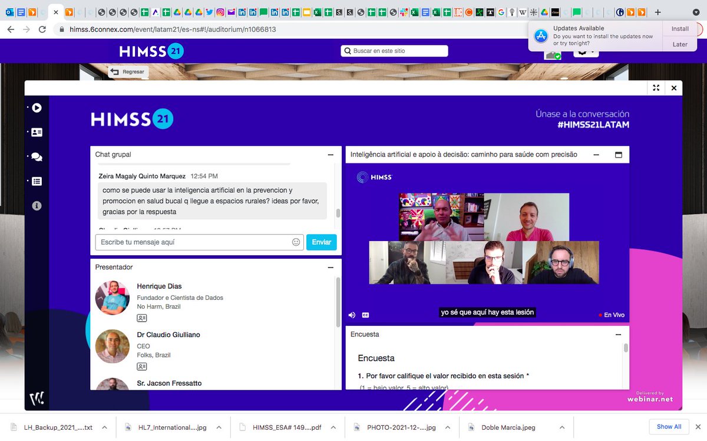Click Zeira Magaly Quinto Marquez name

pyautogui.click(x=142, y=176)
